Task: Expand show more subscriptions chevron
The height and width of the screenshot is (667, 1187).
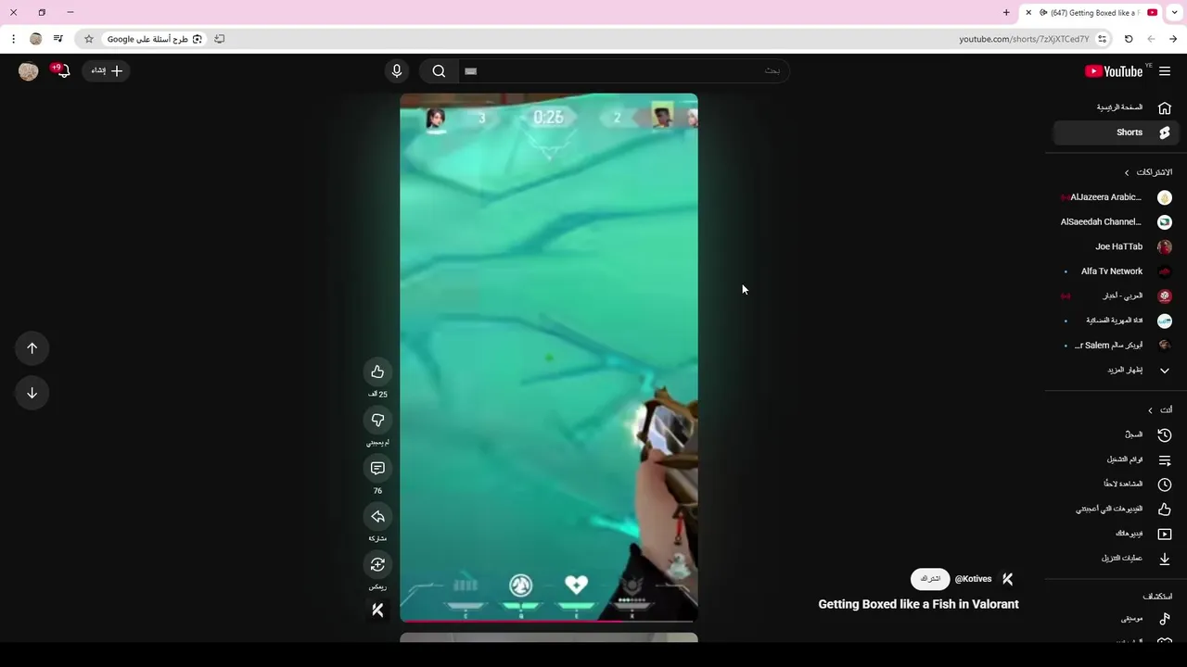Action: [1165, 370]
